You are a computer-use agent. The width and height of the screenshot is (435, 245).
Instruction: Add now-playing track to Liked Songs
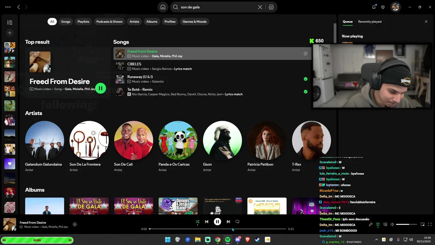[x=75, y=224]
